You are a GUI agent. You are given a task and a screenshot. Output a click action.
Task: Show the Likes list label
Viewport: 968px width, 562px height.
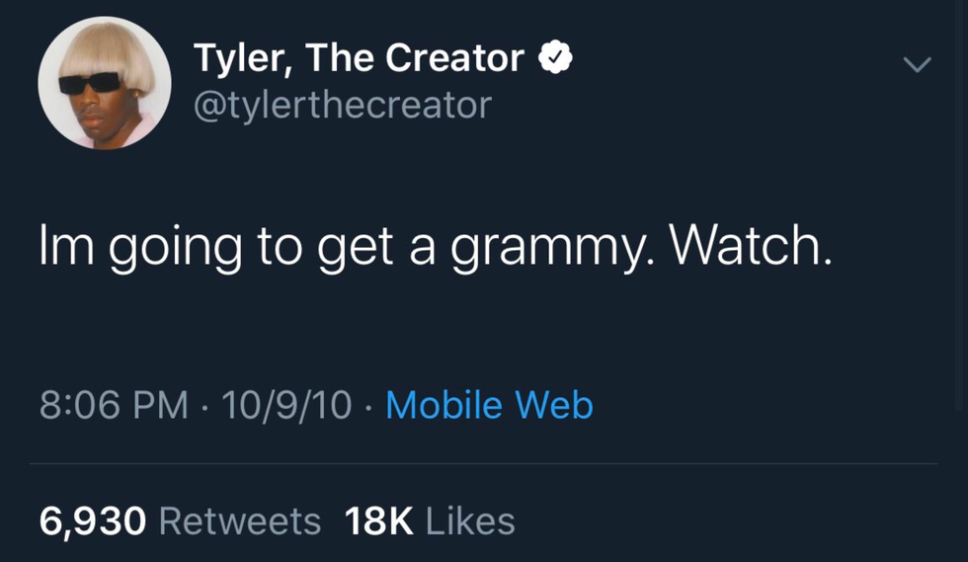pyautogui.click(x=470, y=521)
